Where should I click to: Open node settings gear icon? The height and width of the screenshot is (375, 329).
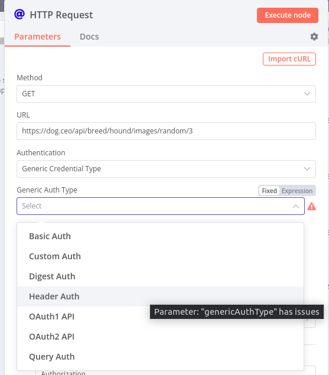click(314, 37)
